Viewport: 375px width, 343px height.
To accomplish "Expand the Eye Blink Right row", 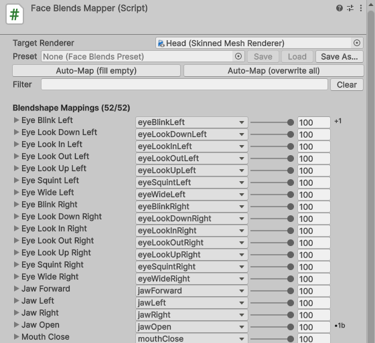I will 16,204.
